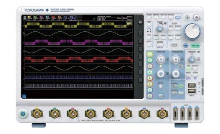The height and width of the screenshot is (134, 220).
Task: Tap the round menu icon on the screen
Action: point(25,18)
